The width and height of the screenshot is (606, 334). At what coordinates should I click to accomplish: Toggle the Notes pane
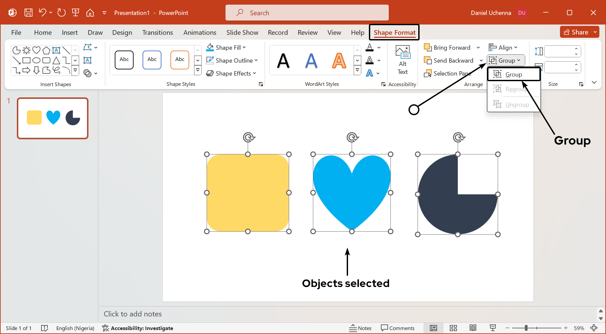(360, 328)
